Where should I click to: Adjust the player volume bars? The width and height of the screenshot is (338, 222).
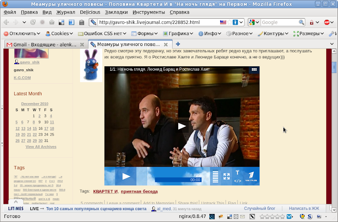215,176
